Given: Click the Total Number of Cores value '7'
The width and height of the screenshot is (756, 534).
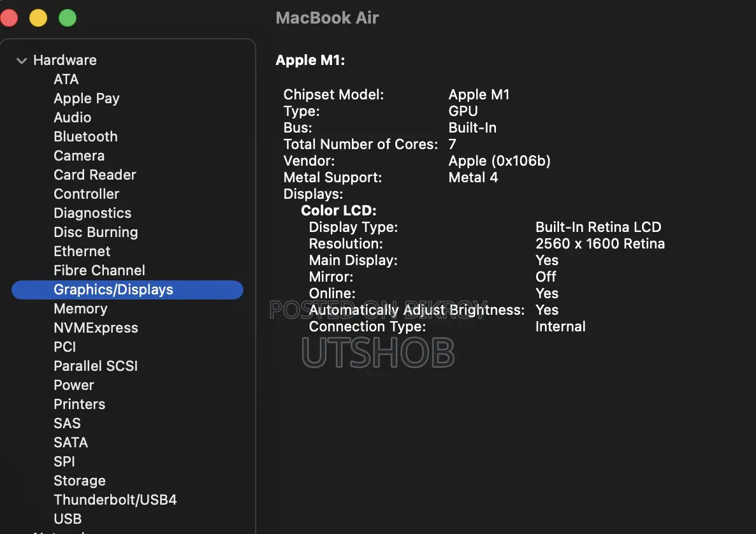Looking at the screenshot, I should tap(452, 144).
